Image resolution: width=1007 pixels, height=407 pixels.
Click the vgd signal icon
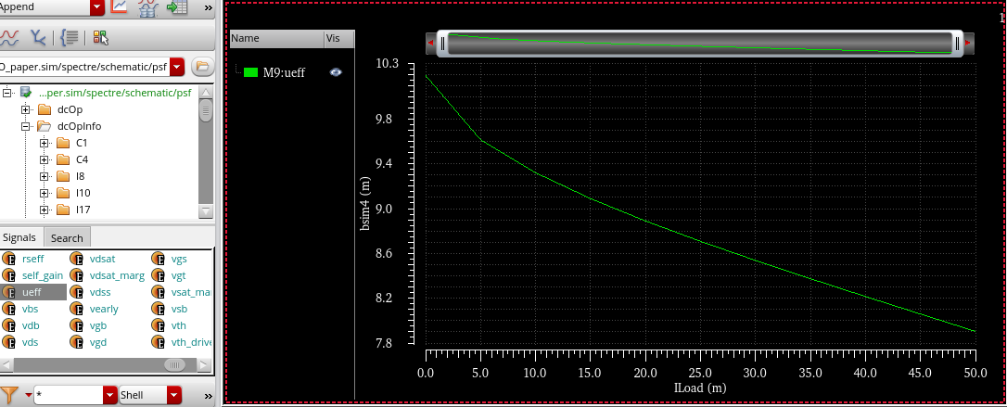pyautogui.click(x=77, y=342)
